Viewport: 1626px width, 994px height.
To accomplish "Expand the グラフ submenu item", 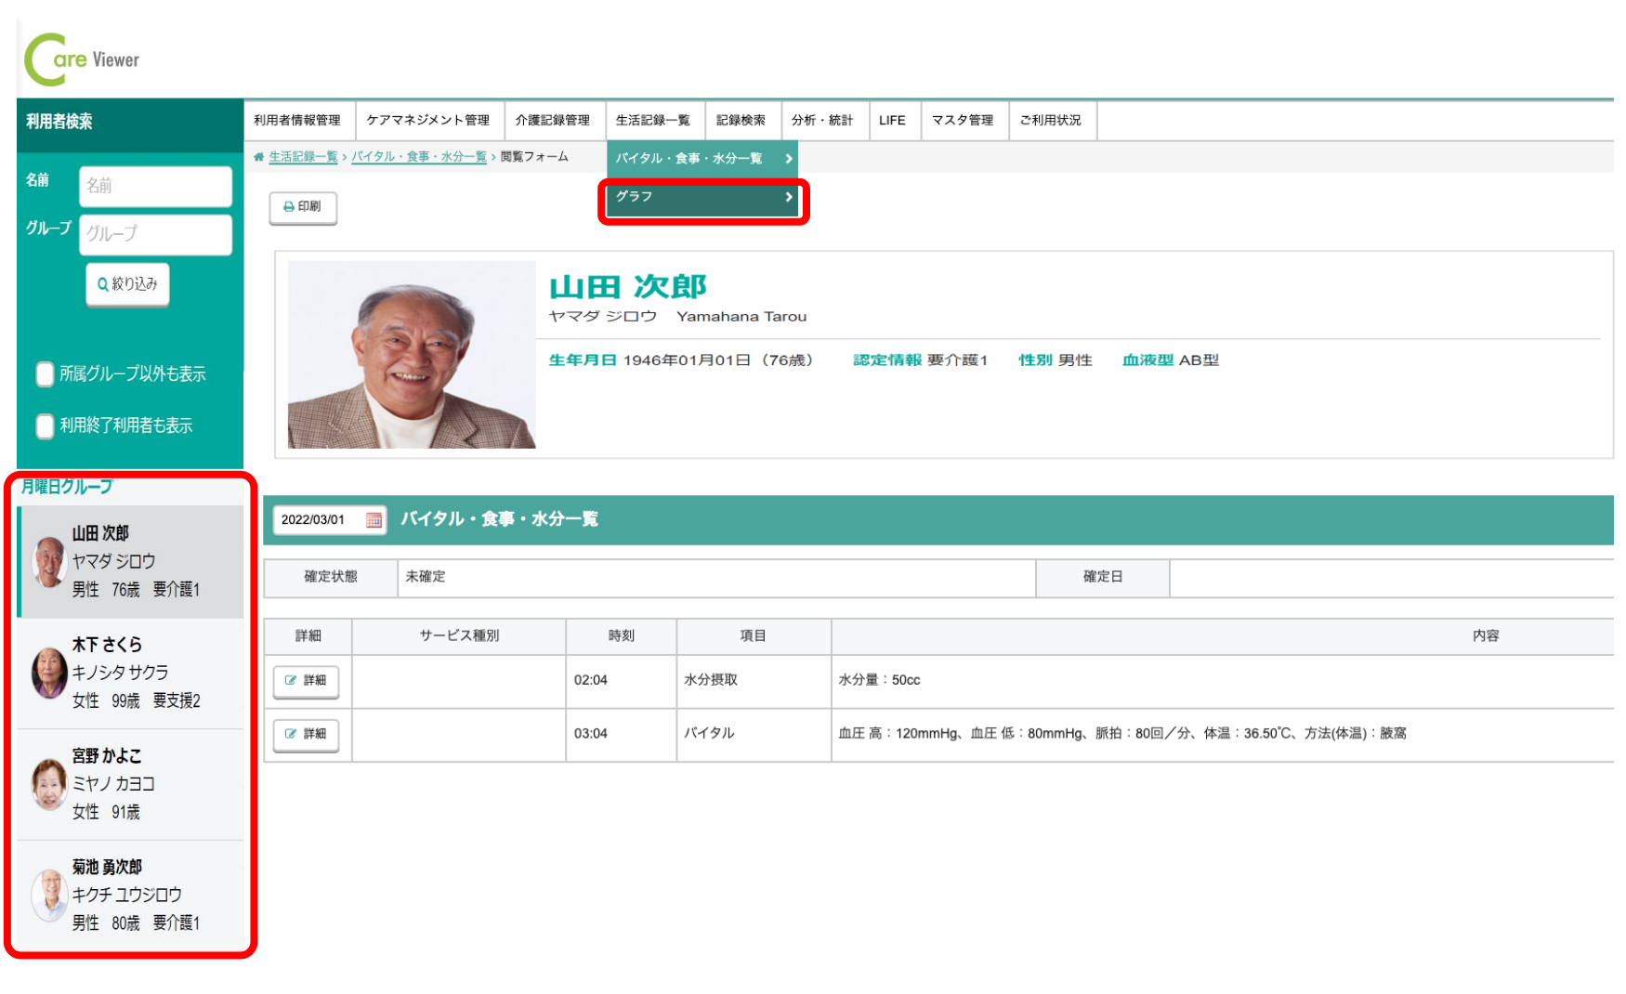I will click(x=702, y=197).
